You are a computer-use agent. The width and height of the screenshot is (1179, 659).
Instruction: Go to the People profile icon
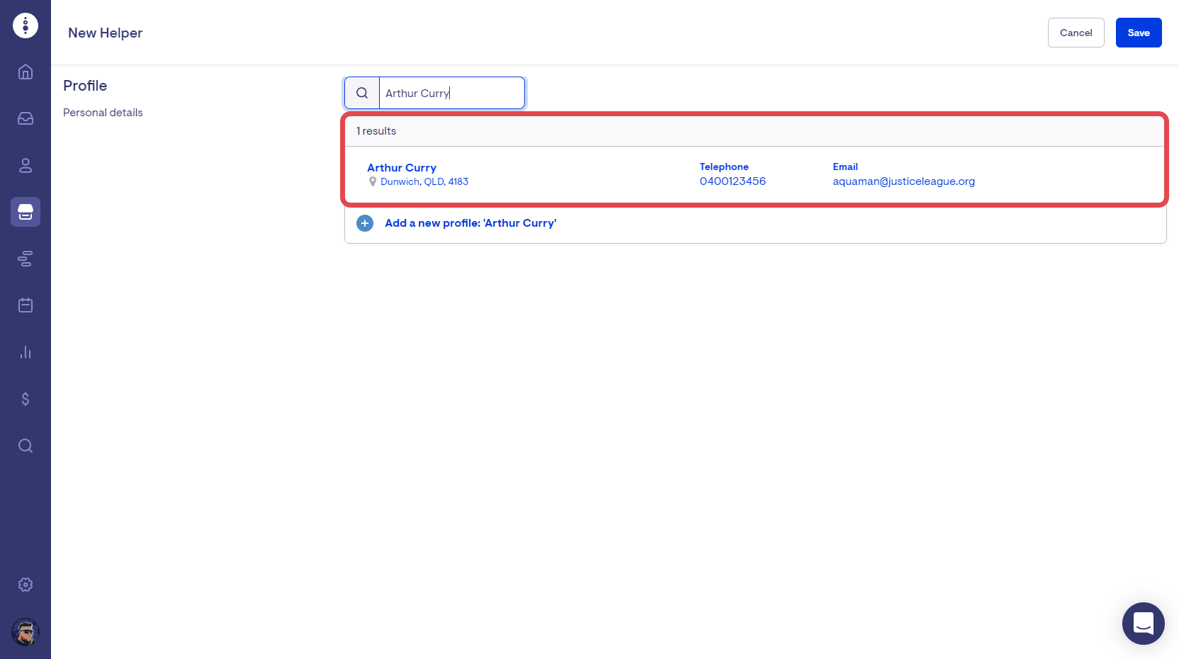click(26, 165)
